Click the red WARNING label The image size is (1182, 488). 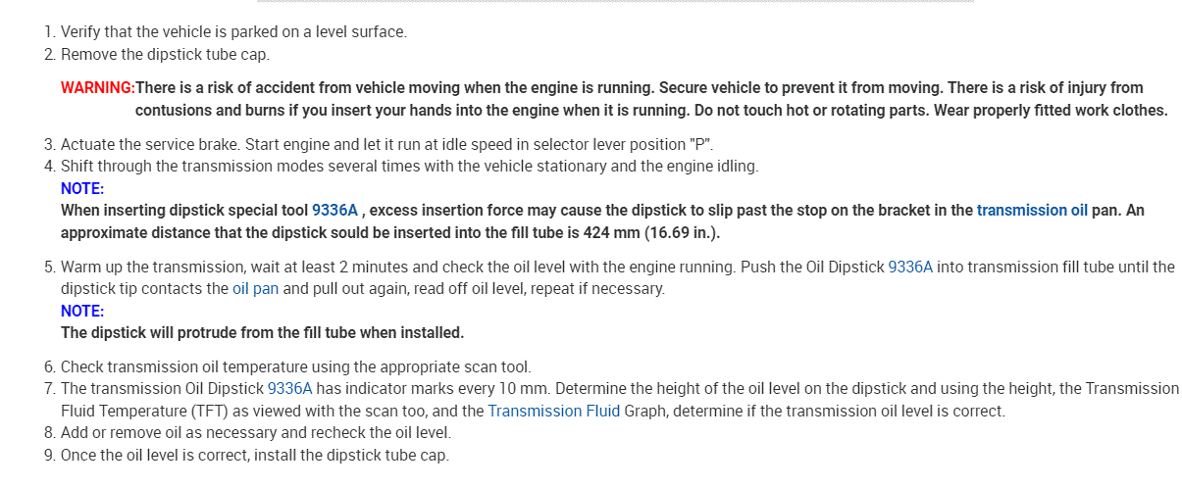(x=97, y=88)
